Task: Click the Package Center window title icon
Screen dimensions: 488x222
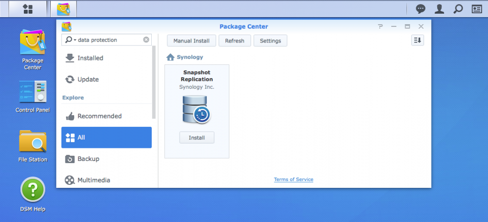Action: click(66, 27)
